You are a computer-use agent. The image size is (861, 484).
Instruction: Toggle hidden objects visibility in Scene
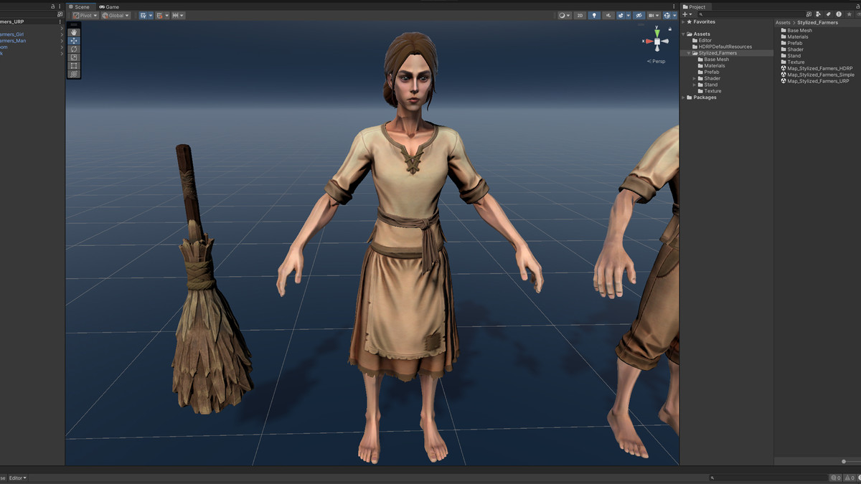pyautogui.click(x=639, y=15)
